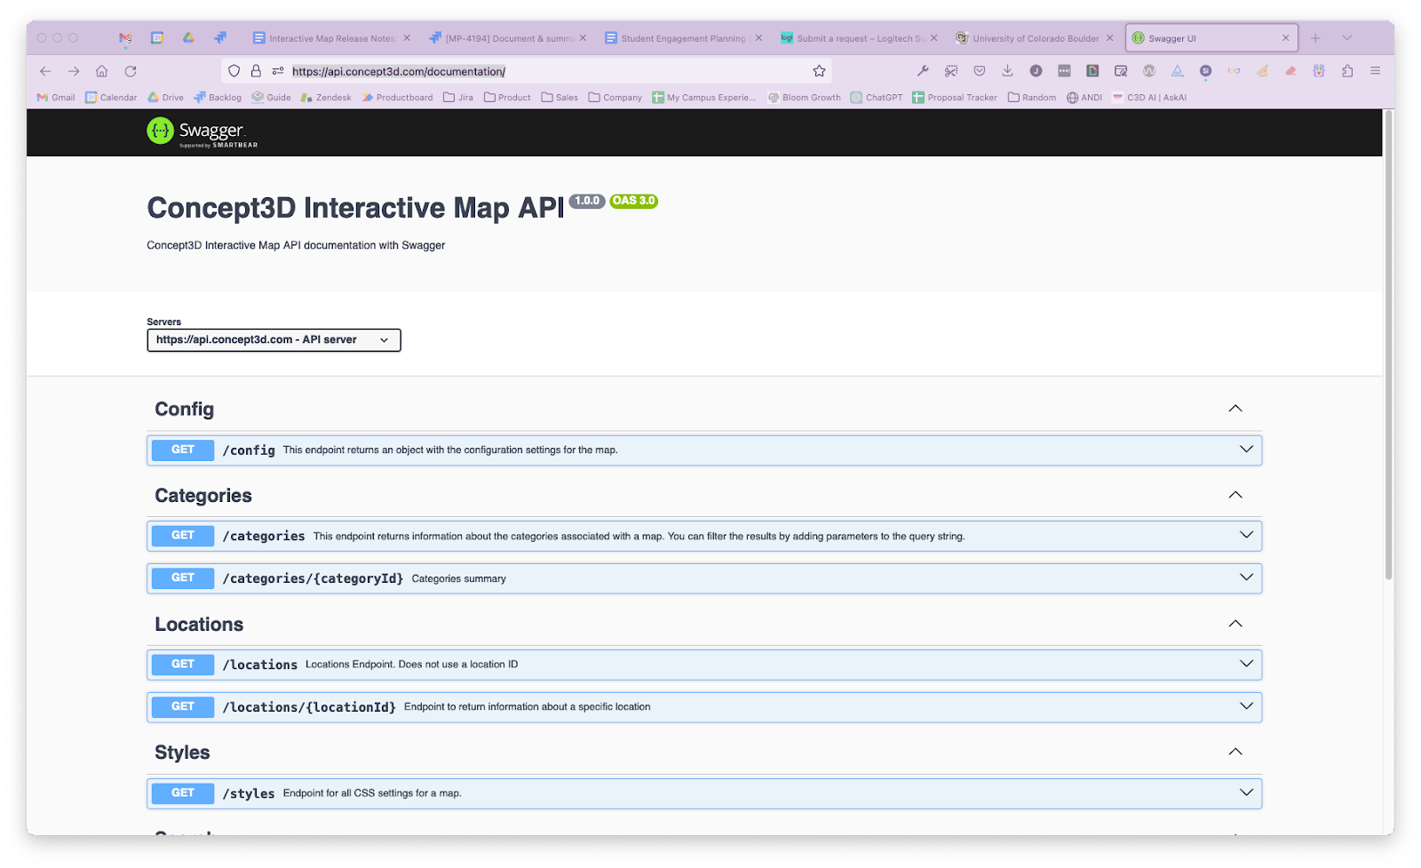This screenshot has height=868, width=1421.
Task: Close the Swagger UI tab
Action: pyautogui.click(x=1285, y=38)
